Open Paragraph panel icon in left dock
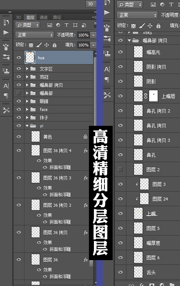180x286 pixels. (6, 95)
